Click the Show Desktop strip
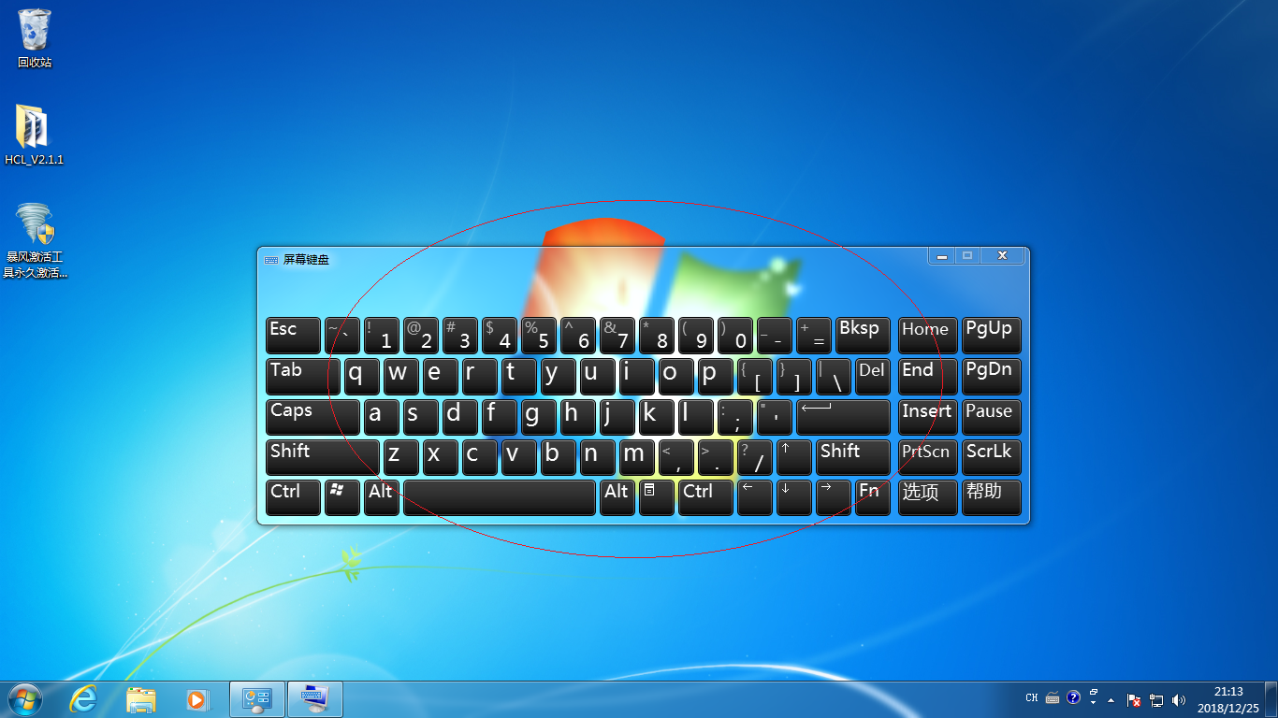Viewport: 1278px width, 718px height. click(x=1271, y=699)
